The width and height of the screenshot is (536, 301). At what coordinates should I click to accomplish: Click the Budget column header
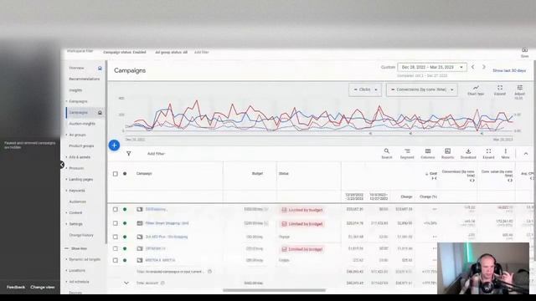coord(257,174)
